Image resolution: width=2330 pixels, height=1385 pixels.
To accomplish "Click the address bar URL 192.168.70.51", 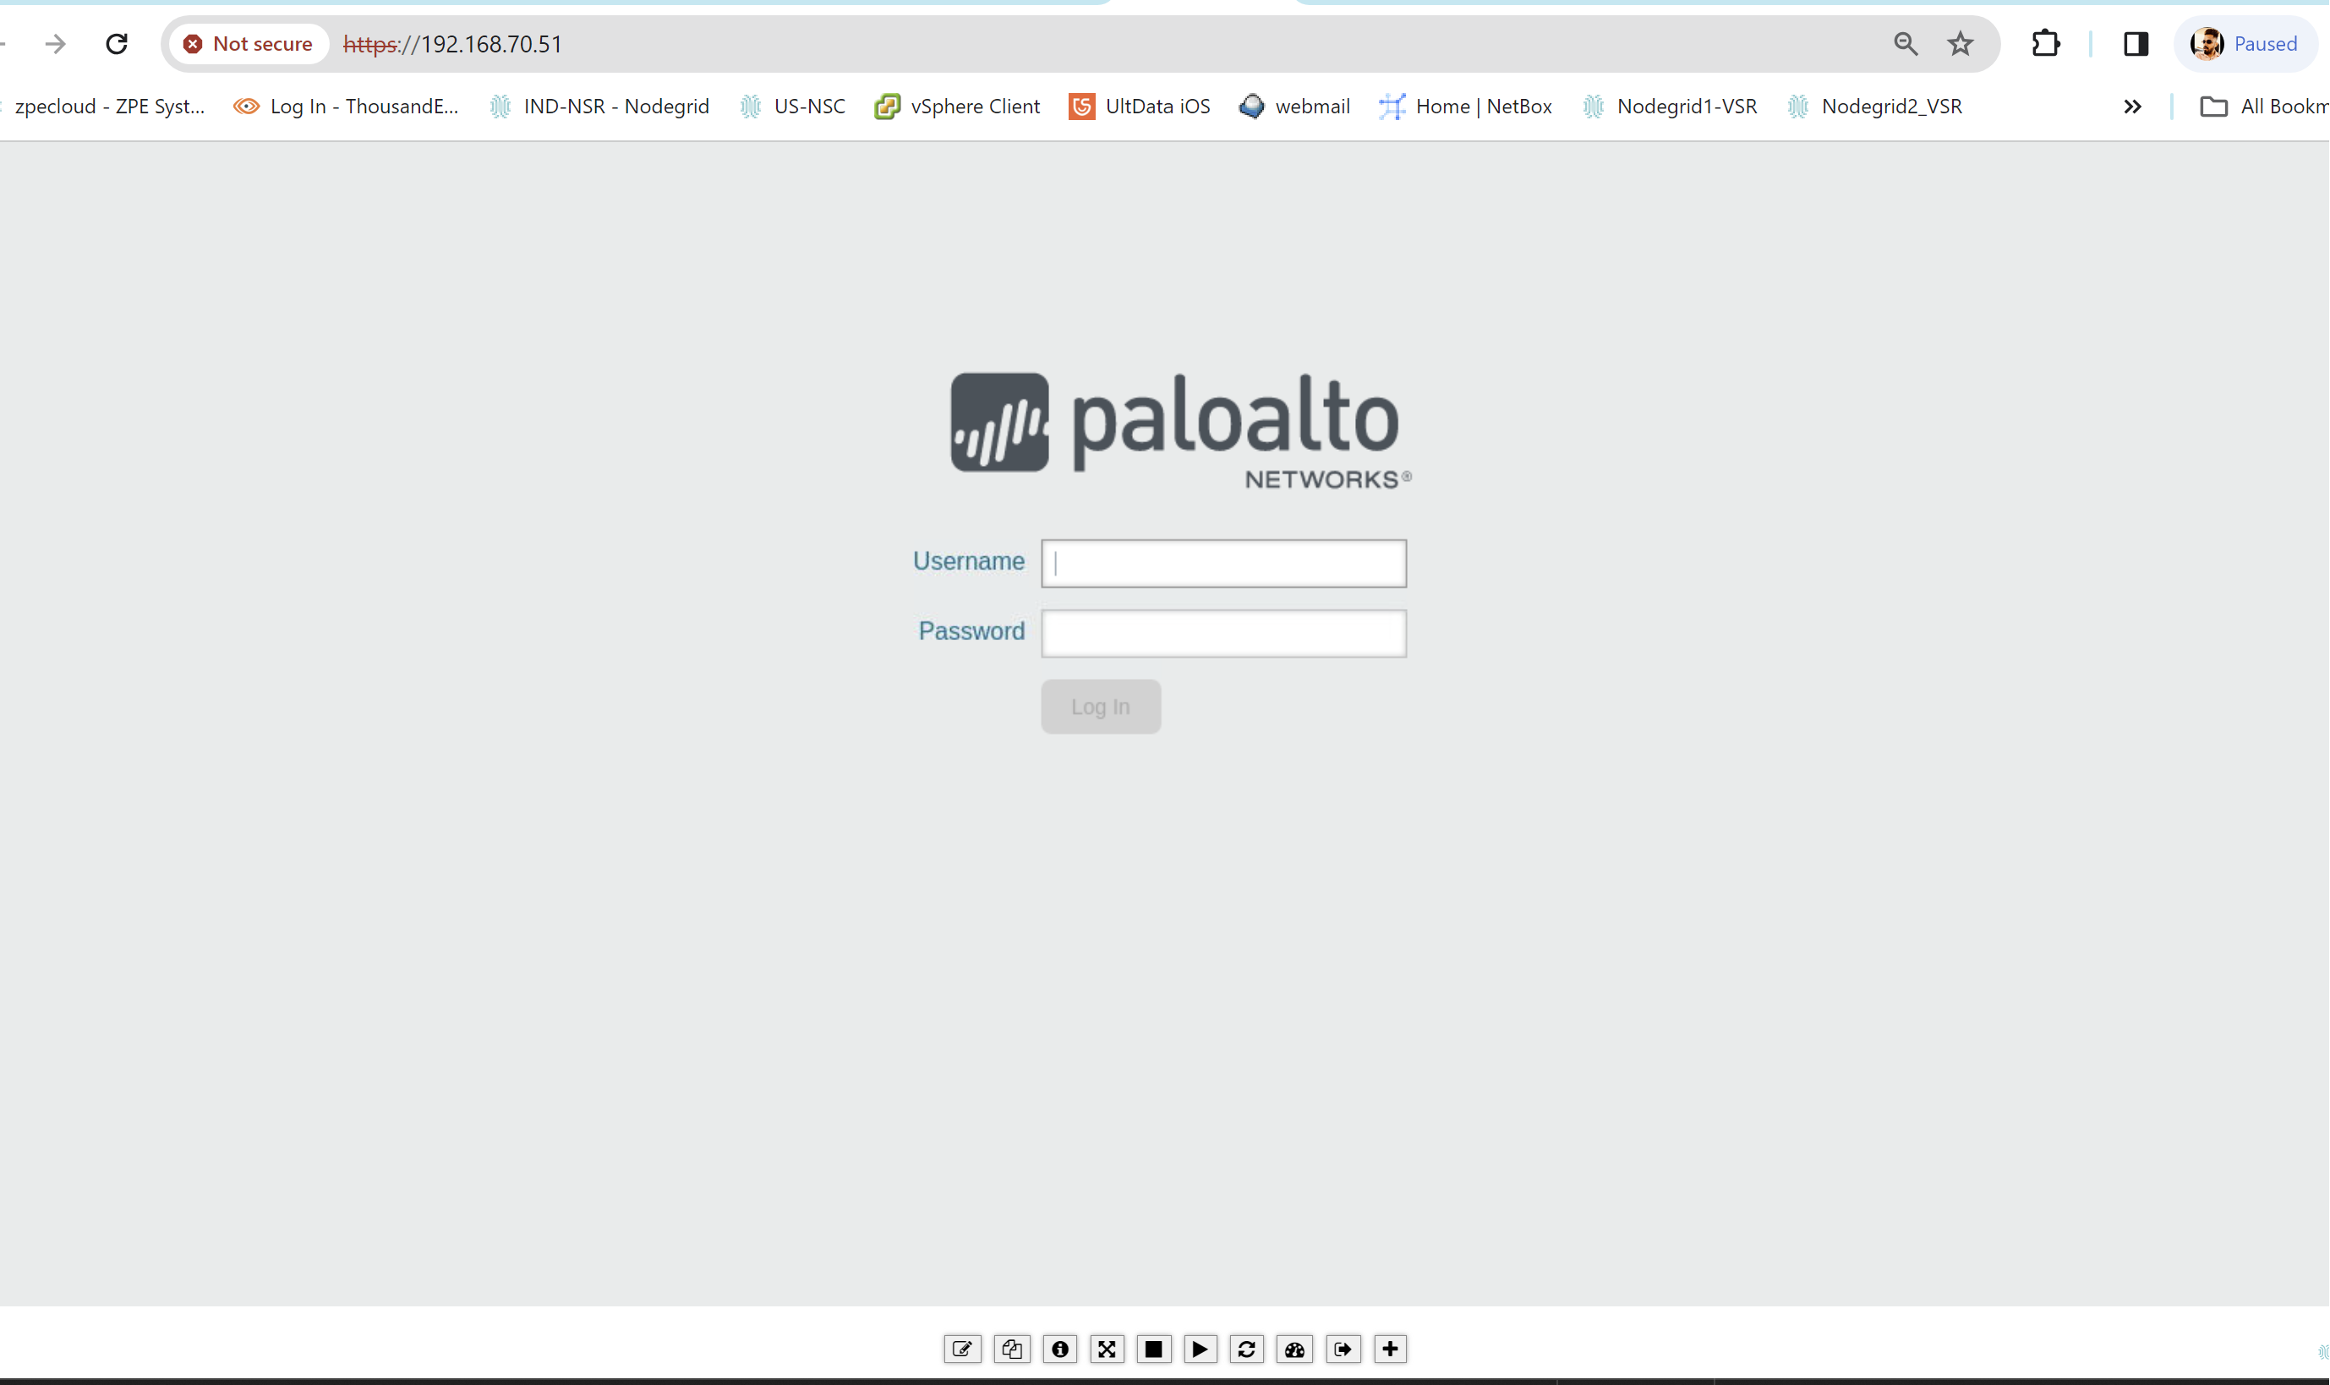I will [x=452, y=44].
